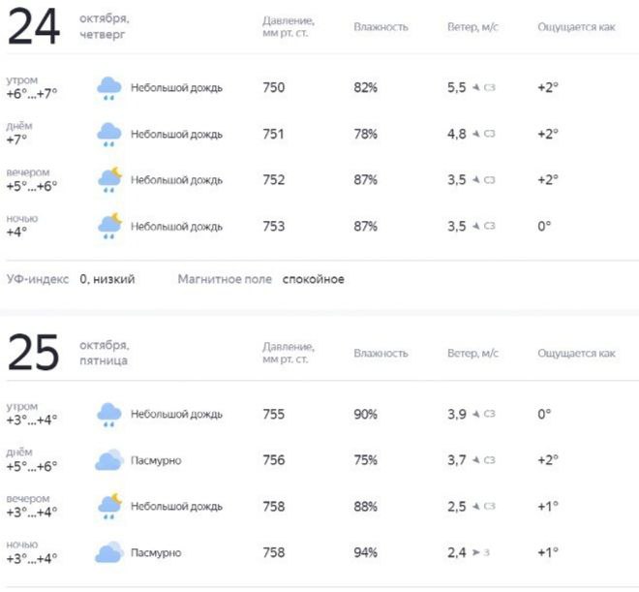639x592 pixels.
Task: Click moon rain icon for October 25 evening
Action: [x=108, y=506]
